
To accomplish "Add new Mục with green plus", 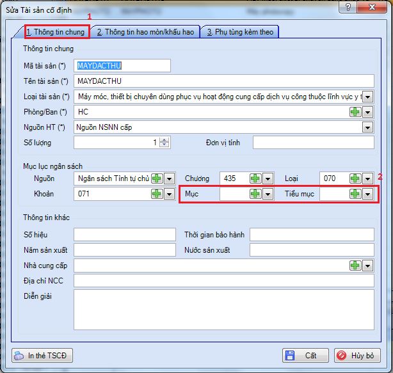I will 255,194.
